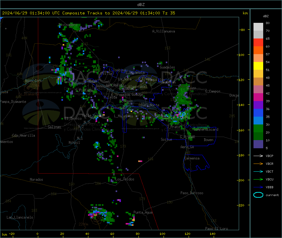Click the Divisadero map label
The height and width of the screenshot is (238, 282).
click(68, 25)
